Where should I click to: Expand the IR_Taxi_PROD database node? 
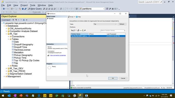(x=6, y=71)
